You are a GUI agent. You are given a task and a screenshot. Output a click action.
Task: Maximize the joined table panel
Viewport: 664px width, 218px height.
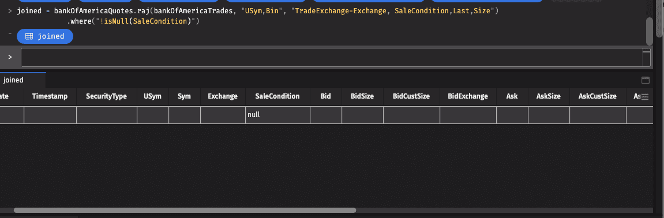tap(646, 80)
